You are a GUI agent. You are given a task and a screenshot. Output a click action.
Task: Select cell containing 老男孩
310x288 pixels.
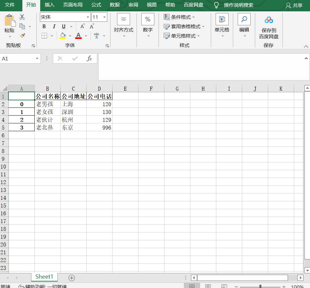[x=47, y=104]
